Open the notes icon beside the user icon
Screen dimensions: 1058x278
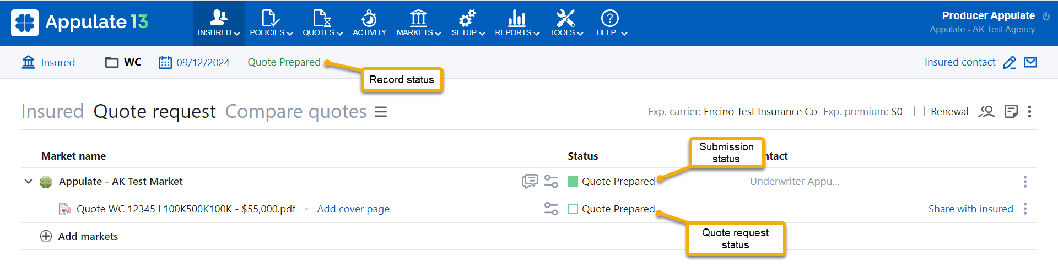pos(1011,112)
